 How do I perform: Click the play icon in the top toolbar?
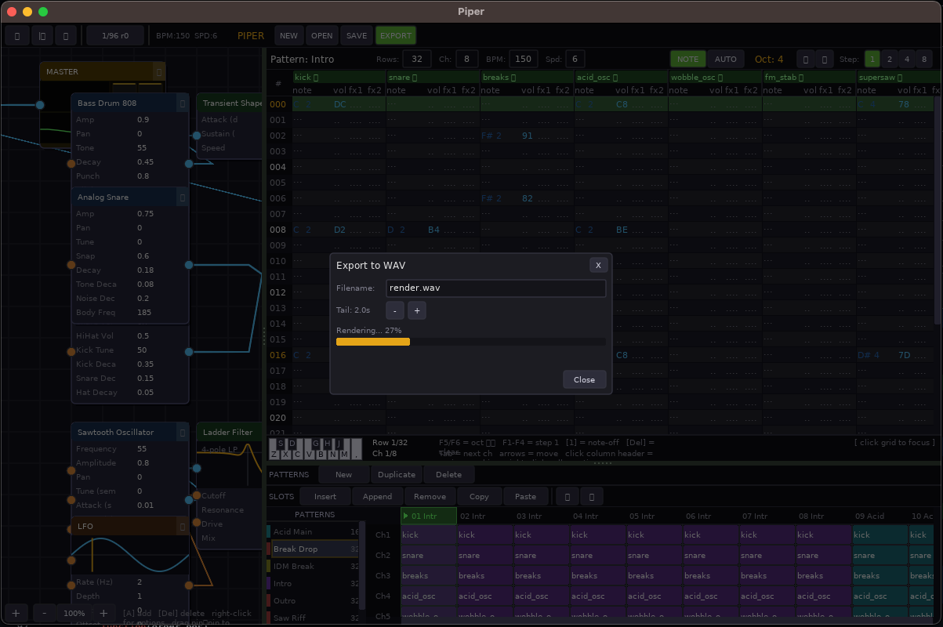pos(17,35)
